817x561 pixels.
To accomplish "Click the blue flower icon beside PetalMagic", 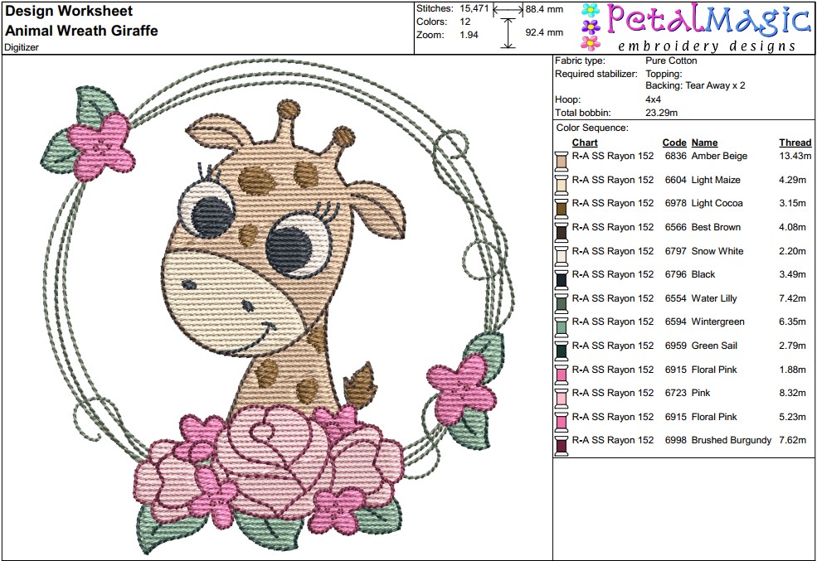I will 591,11.
